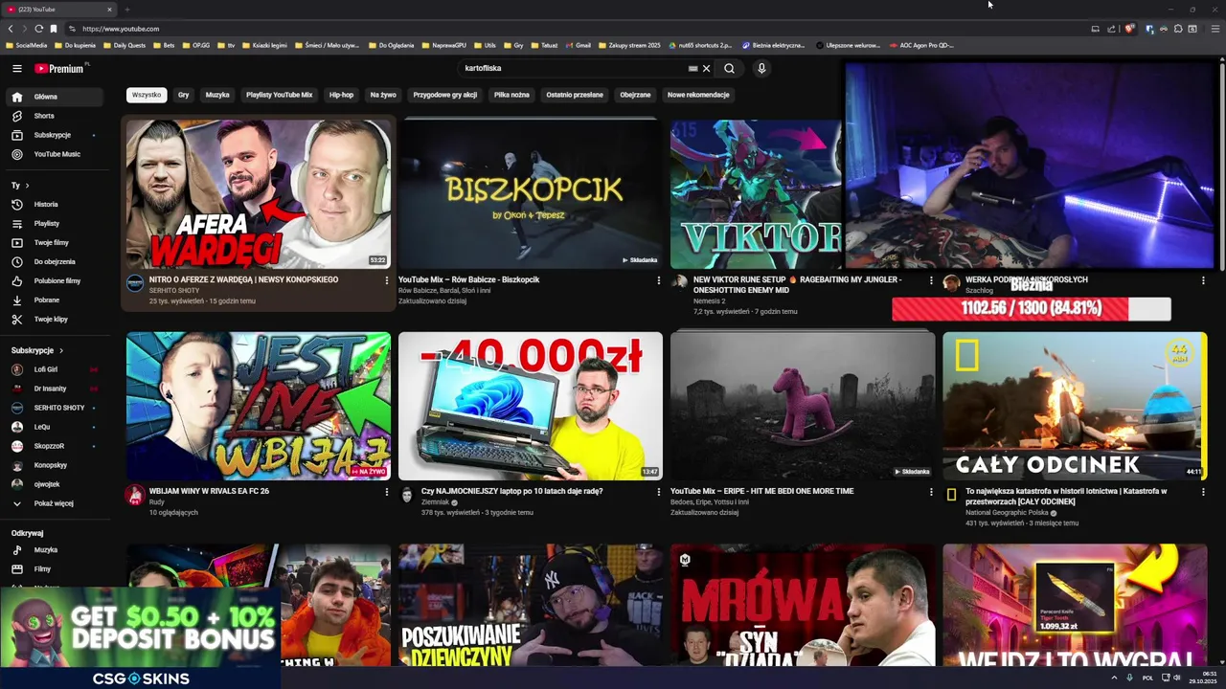Image resolution: width=1226 pixels, height=689 pixels.
Task: Open LeQu subscription channel
Action: (x=42, y=427)
